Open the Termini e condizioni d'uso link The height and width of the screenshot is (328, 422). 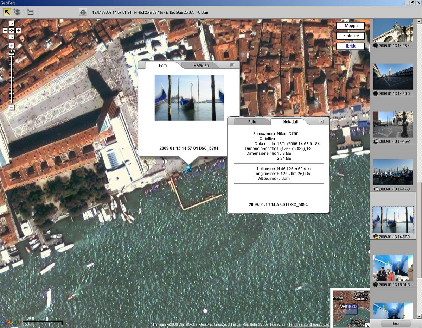[309, 324]
